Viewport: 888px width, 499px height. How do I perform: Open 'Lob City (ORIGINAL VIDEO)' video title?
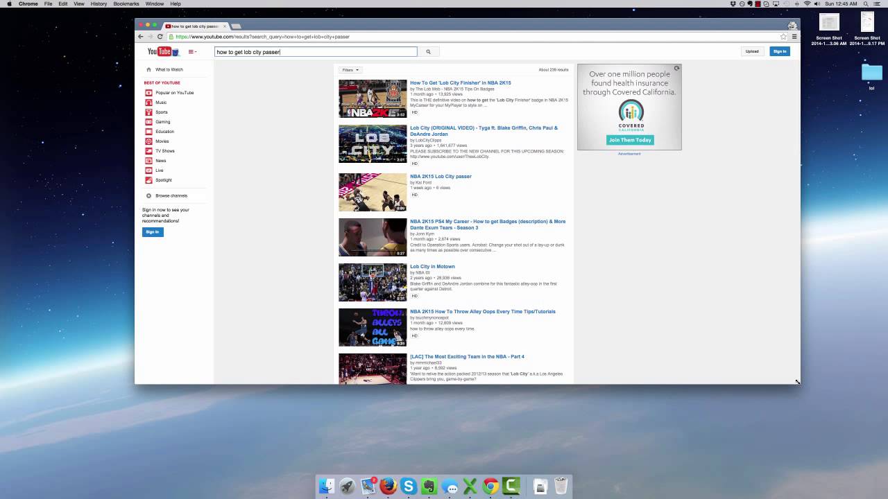(x=484, y=131)
